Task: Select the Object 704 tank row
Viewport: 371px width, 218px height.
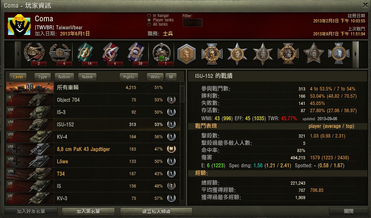Action: coord(93,100)
